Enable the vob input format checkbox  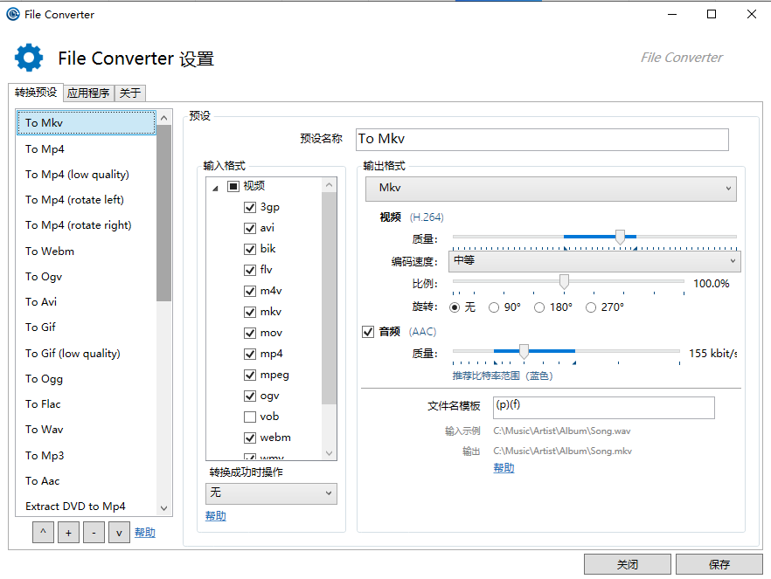coord(250,417)
